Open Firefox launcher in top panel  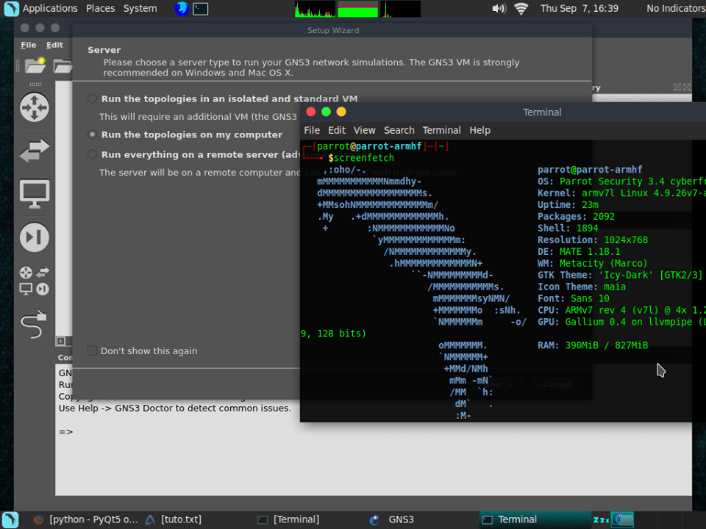182,9
